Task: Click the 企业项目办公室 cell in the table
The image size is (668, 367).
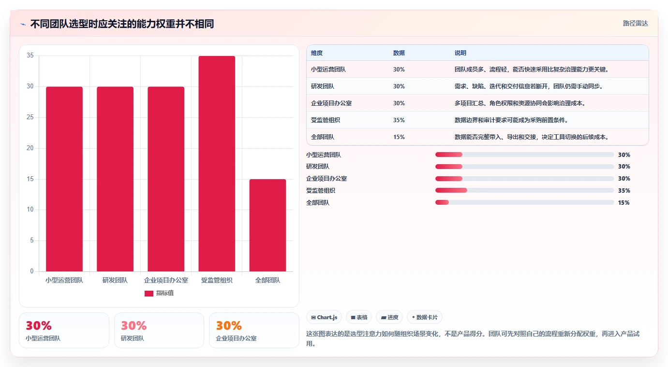Action: point(331,103)
